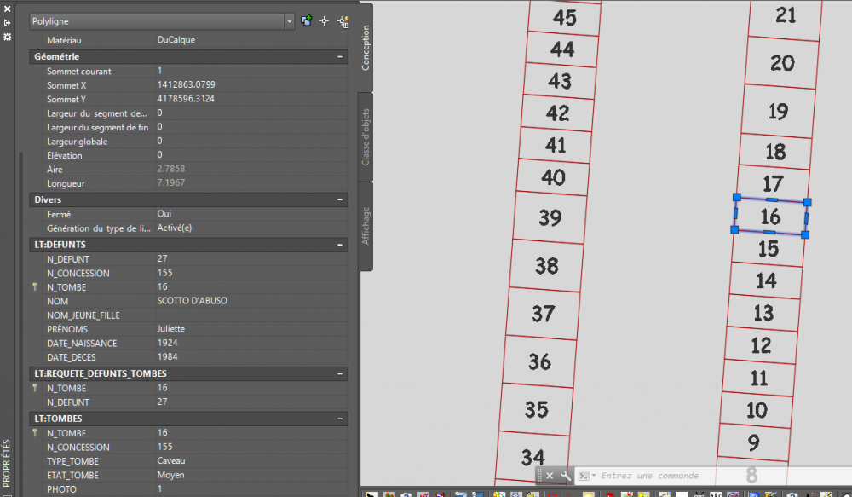Collapse the LT:TOMBES section
This screenshot has width=852, height=497.
tap(340, 419)
